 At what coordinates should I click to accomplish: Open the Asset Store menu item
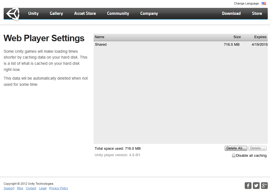[x=85, y=13]
